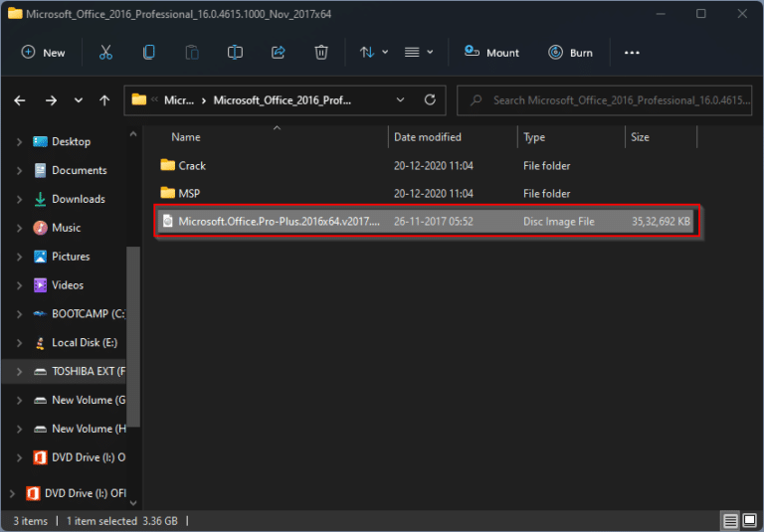Click the Burn disc button

pyautogui.click(x=570, y=52)
